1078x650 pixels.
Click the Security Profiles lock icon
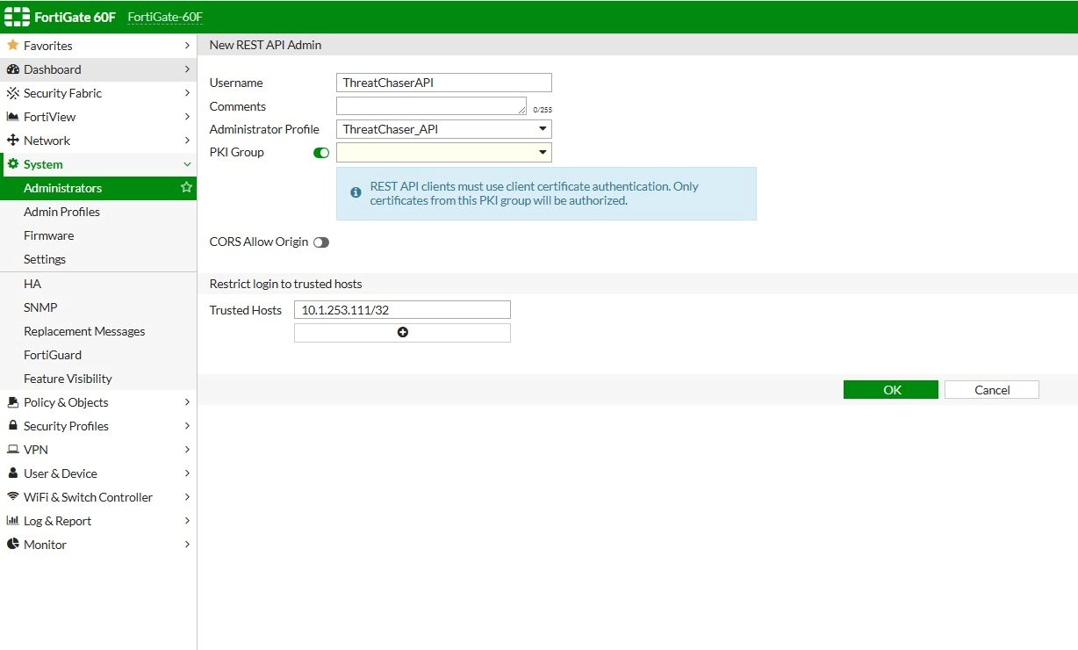(x=12, y=426)
